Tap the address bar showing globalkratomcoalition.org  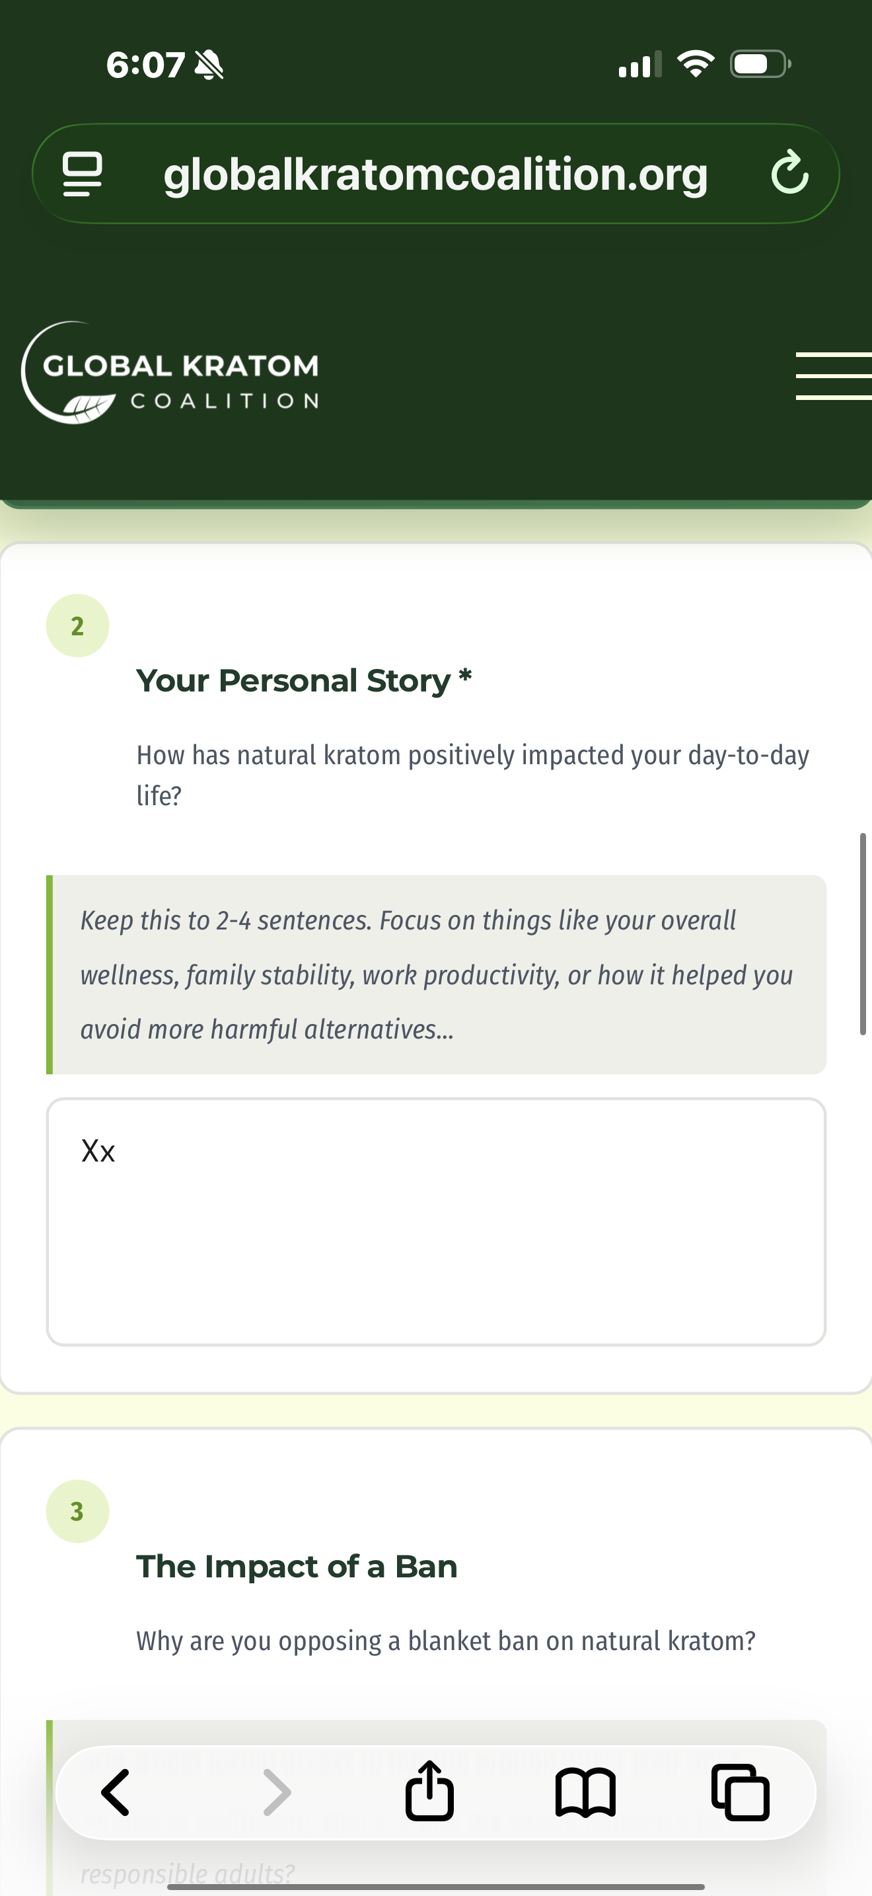436,174
